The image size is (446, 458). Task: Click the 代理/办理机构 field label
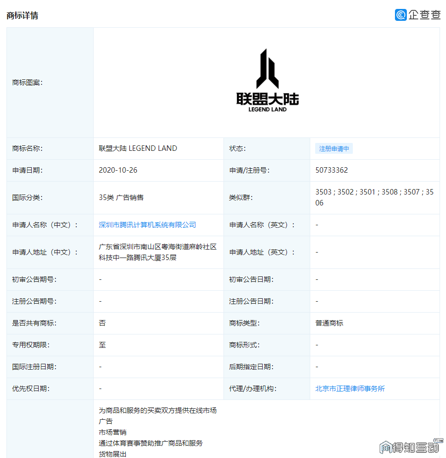pyautogui.click(x=253, y=389)
